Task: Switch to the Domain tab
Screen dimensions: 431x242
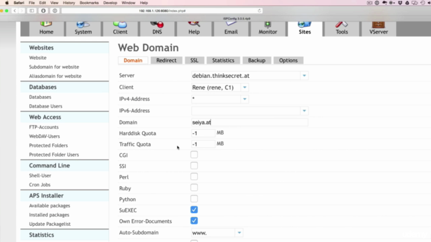Action: [x=133, y=61]
